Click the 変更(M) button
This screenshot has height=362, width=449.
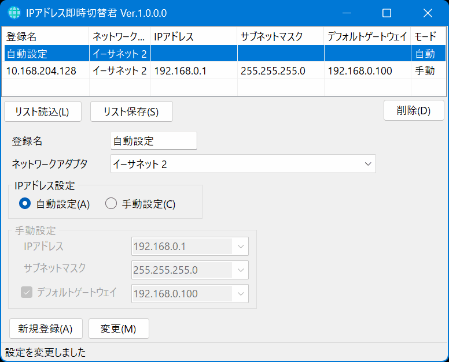[x=119, y=329]
